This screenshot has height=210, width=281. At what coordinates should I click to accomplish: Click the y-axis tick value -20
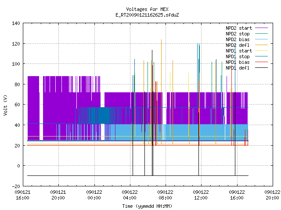click(x=16, y=186)
